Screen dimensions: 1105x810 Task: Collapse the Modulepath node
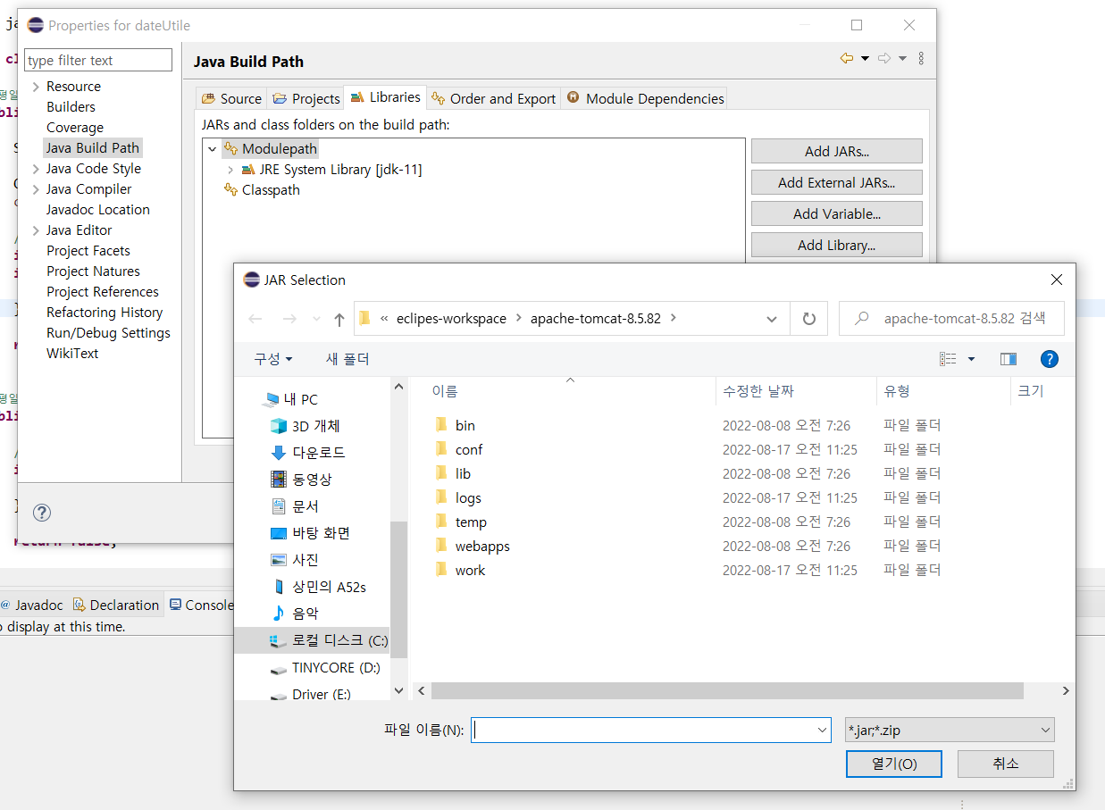coord(212,149)
